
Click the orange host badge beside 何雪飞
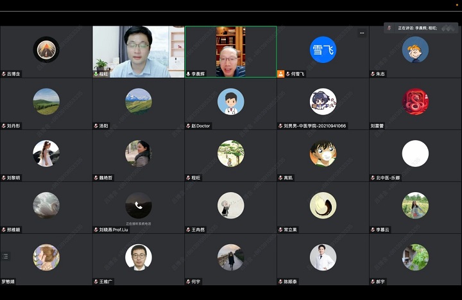(x=280, y=74)
